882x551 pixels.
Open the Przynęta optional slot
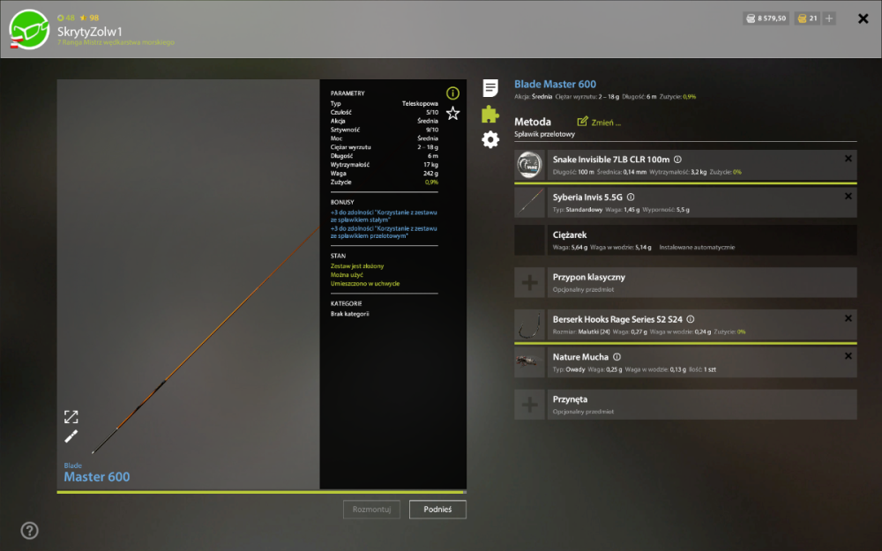pyautogui.click(x=702, y=405)
